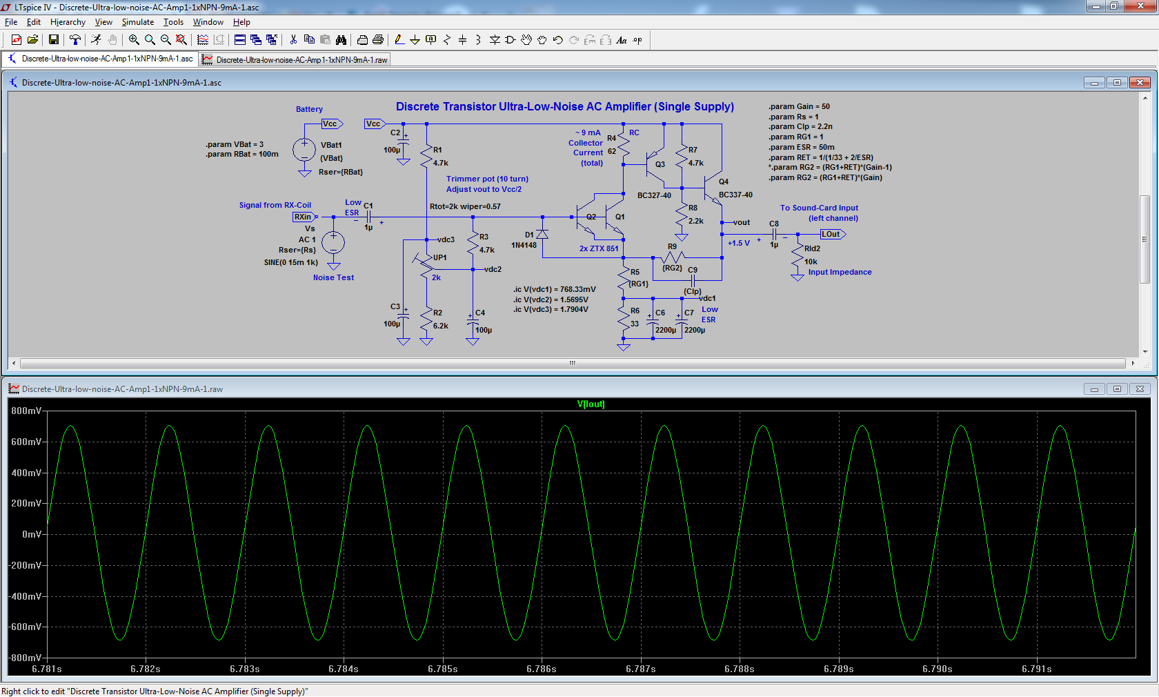
Task: Open the Edit menu
Action: (x=34, y=22)
